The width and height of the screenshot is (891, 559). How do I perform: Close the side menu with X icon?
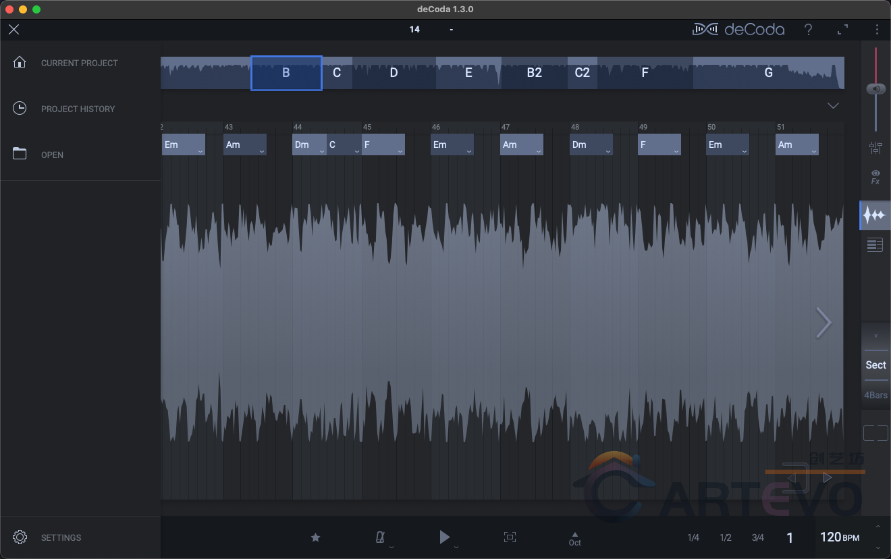[x=13, y=30]
